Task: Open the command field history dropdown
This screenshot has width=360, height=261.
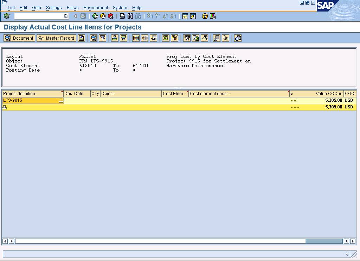Action: tap(66, 16)
